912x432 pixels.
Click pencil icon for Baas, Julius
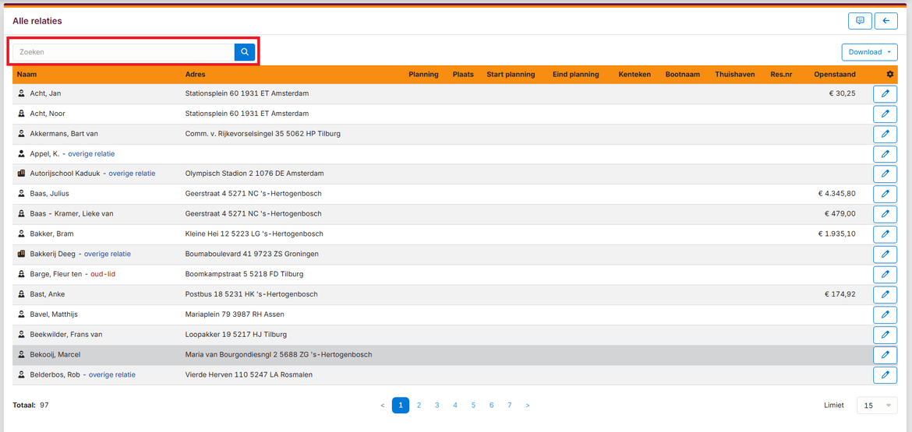pos(885,194)
